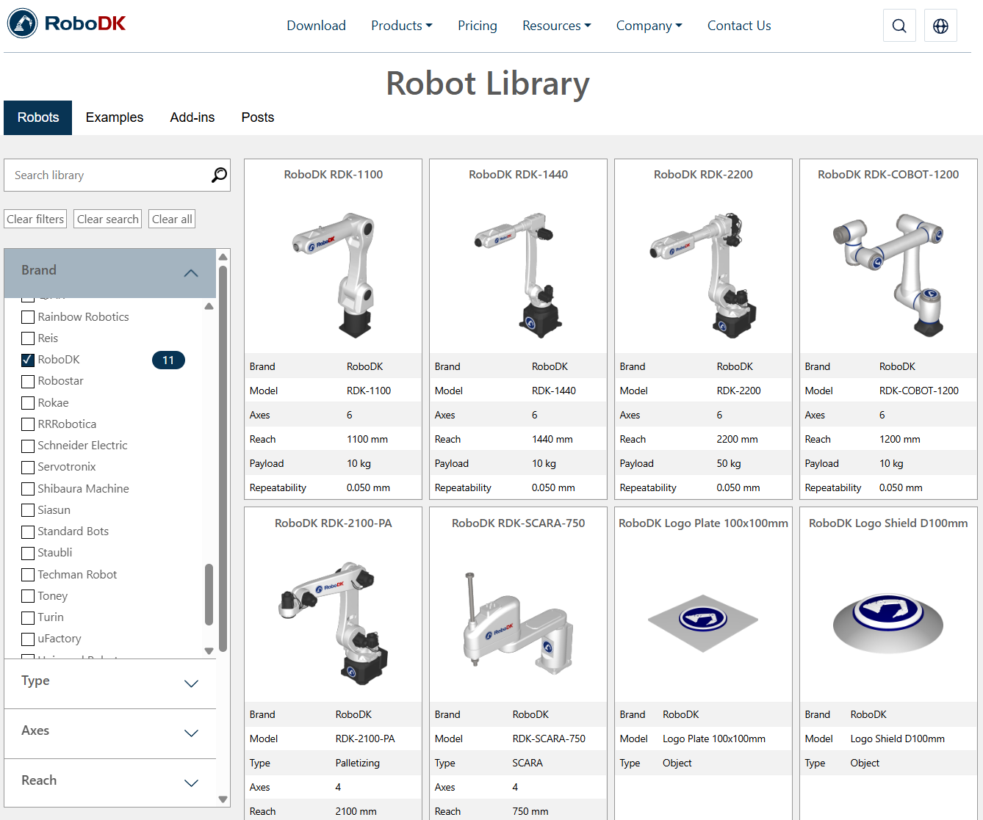The image size is (983, 820).
Task: Switch to the Examples tab
Action: pyautogui.click(x=115, y=117)
